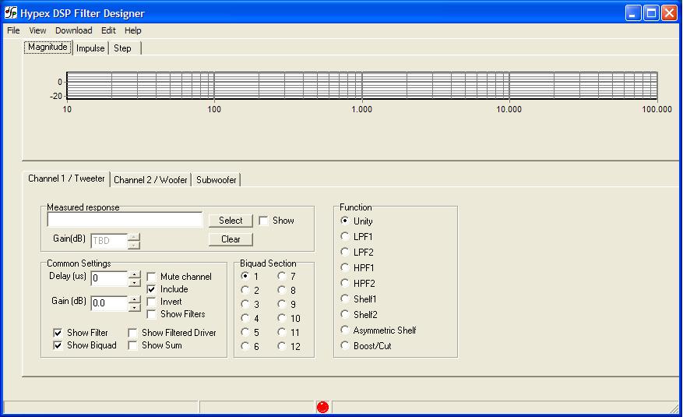Image resolution: width=683 pixels, height=417 pixels.
Task: Select Biquad Section 9
Action: coord(282,304)
